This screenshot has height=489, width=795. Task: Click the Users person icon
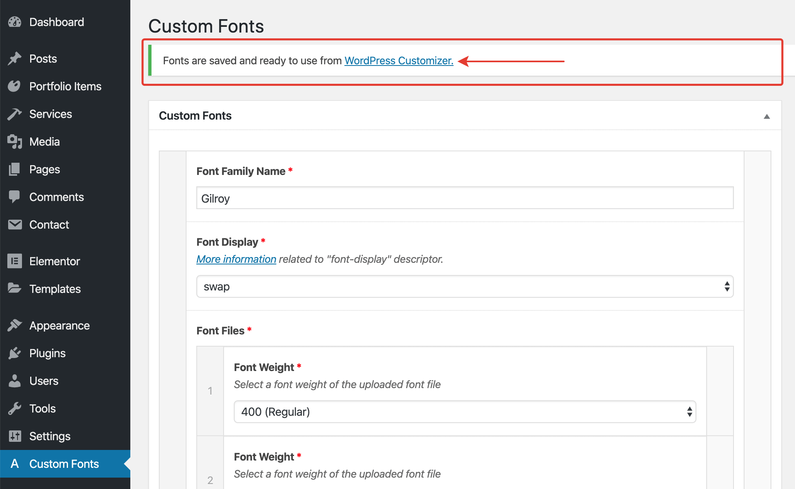(15, 381)
